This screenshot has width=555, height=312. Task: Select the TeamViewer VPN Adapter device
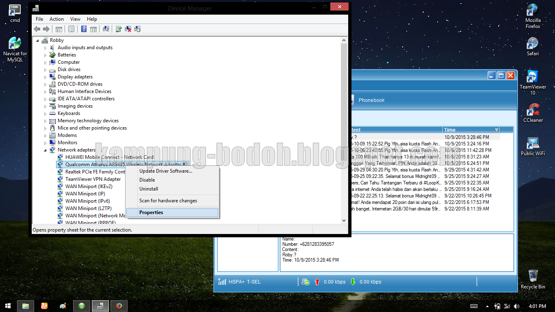click(x=93, y=179)
